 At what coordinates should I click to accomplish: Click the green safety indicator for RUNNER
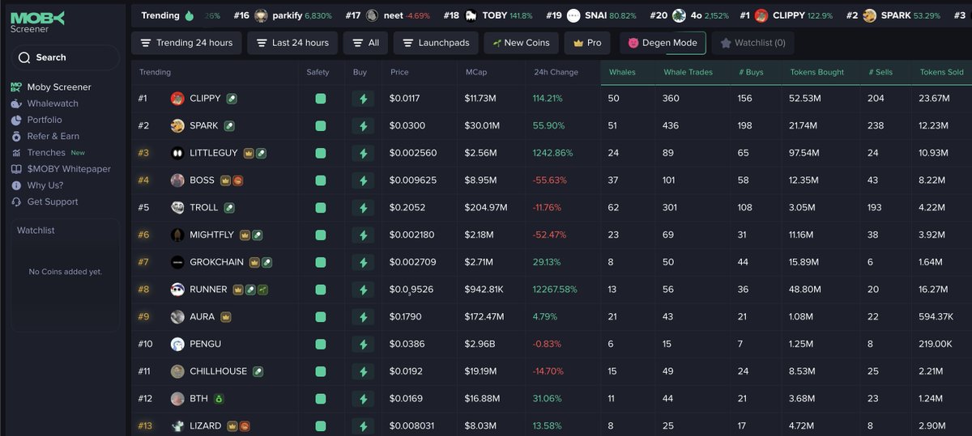pos(321,290)
